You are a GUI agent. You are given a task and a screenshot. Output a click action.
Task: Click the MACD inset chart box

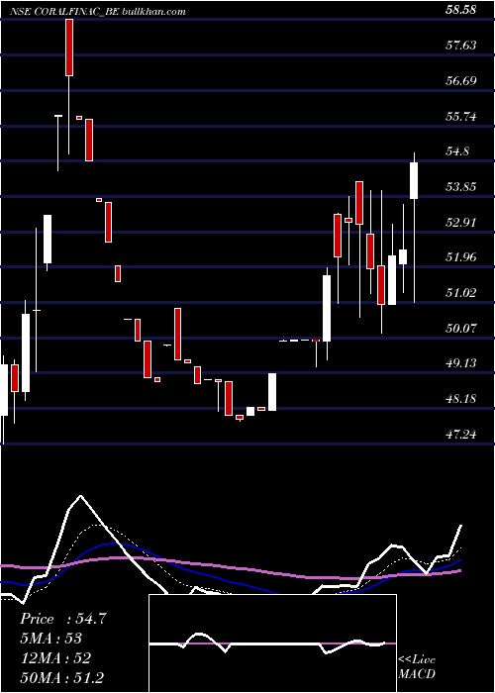(272, 643)
